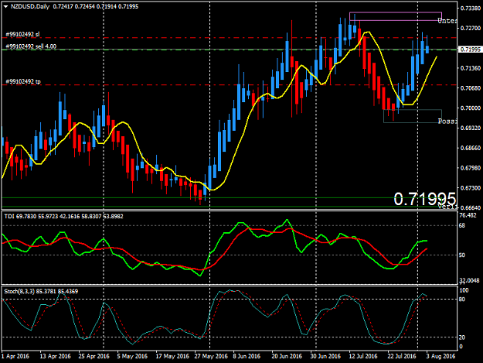Click the '13 Apr 2016' date label
This screenshot has width=483, height=363.
(55, 356)
